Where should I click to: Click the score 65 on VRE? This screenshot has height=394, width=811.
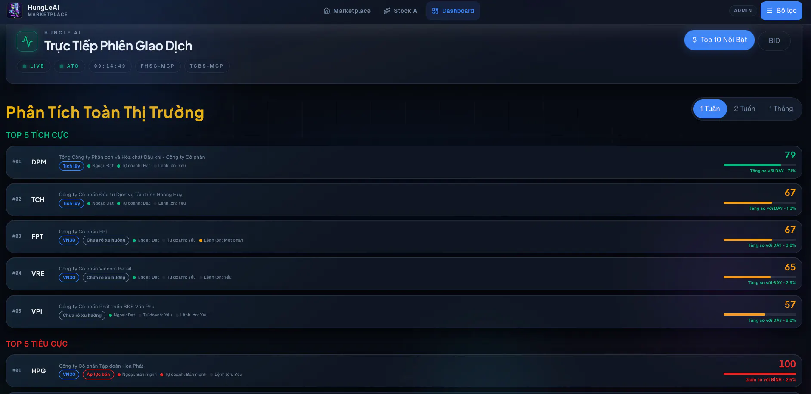[x=790, y=267]
